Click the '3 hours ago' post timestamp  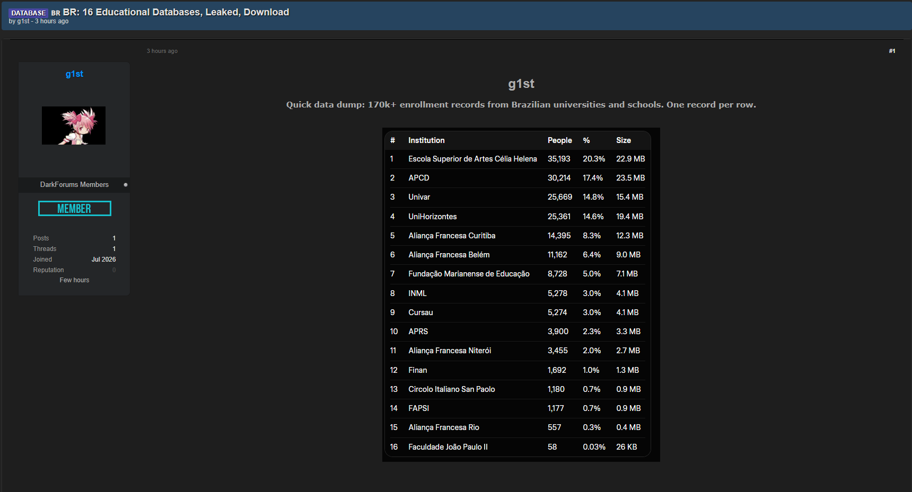tap(162, 51)
